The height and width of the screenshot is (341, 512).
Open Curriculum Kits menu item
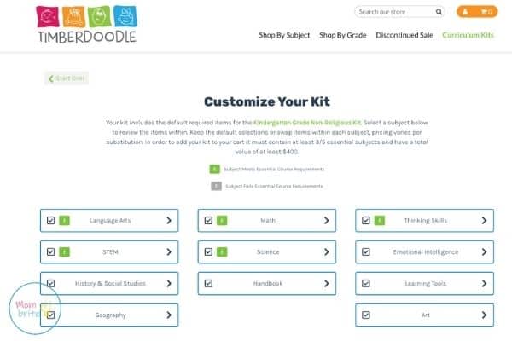pyautogui.click(x=468, y=35)
